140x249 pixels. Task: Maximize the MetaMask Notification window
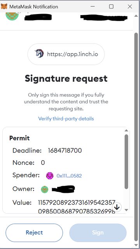tap(111, 7)
